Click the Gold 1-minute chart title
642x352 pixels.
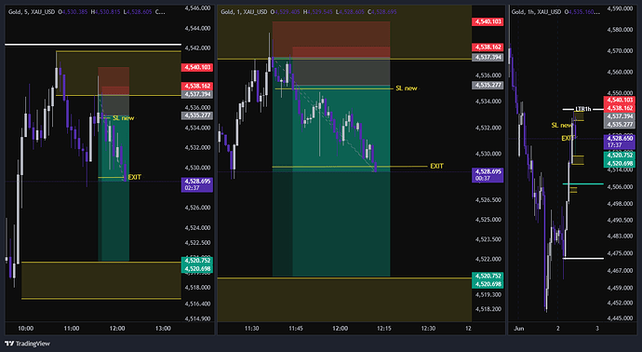[x=244, y=12]
